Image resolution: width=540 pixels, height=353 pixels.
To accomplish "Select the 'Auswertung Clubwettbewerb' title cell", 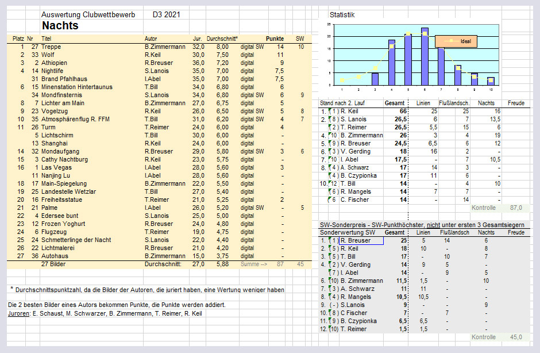I will pos(88,15).
